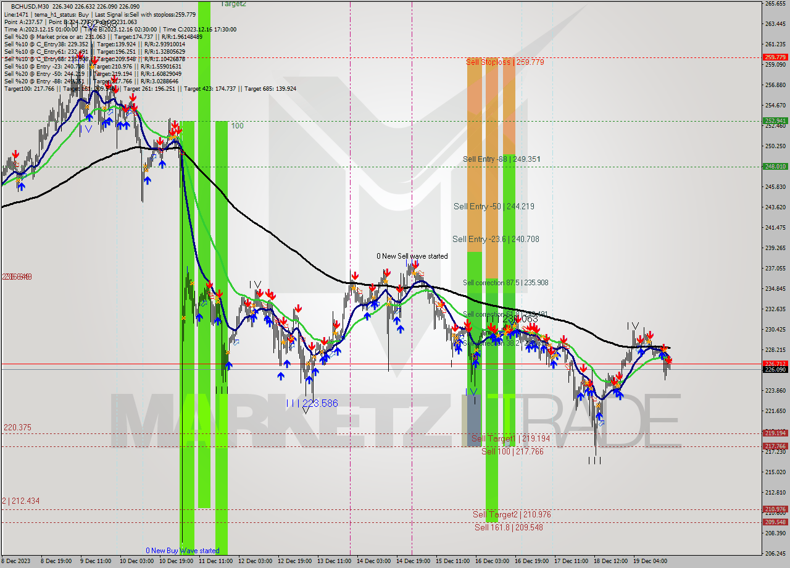
Task: Click red 259.779 price tag on axis
Action: pyautogui.click(x=775, y=57)
